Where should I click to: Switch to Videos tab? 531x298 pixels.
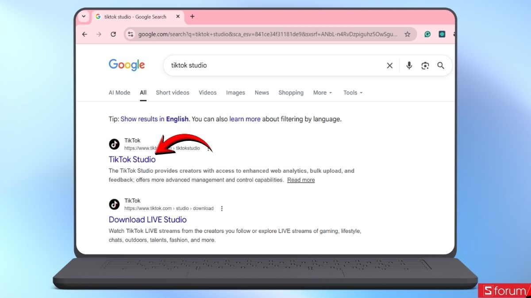[x=208, y=93]
